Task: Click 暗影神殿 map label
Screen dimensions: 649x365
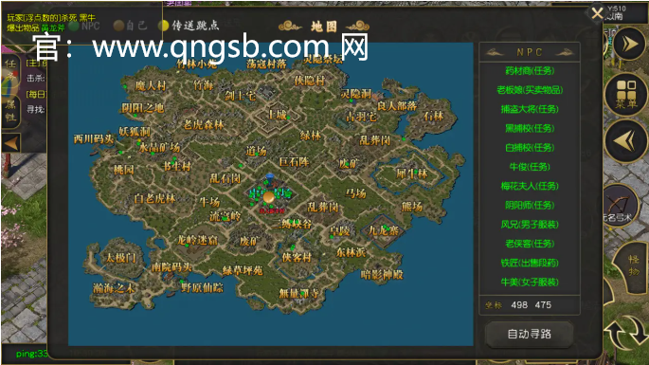Action: (x=382, y=275)
